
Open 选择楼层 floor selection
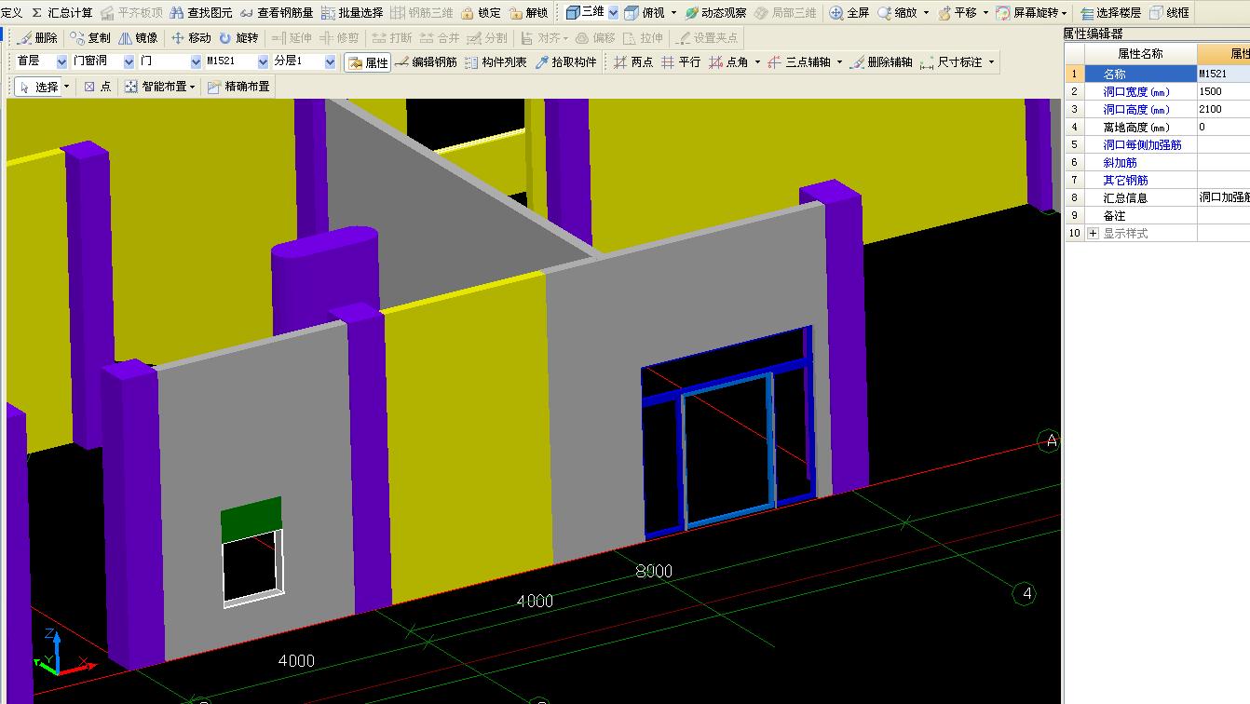click(1110, 13)
